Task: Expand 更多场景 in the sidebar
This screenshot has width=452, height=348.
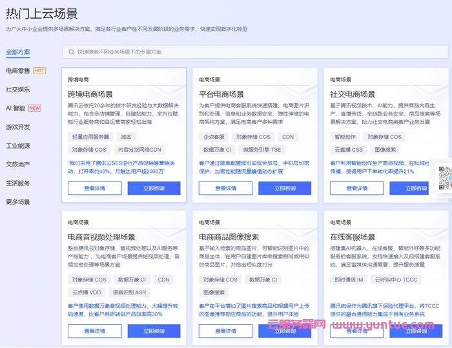Action: (18, 201)
